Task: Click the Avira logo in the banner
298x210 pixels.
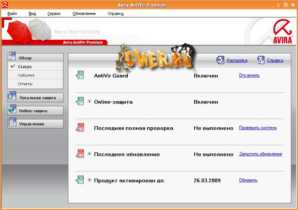Action: (x=283, y=31)
